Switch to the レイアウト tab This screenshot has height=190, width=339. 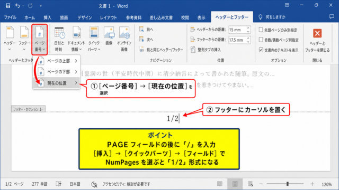click(x=108, y=17)
